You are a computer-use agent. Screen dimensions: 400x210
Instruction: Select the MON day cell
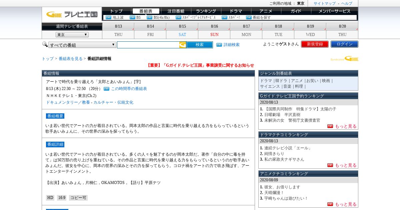(246, 35)
